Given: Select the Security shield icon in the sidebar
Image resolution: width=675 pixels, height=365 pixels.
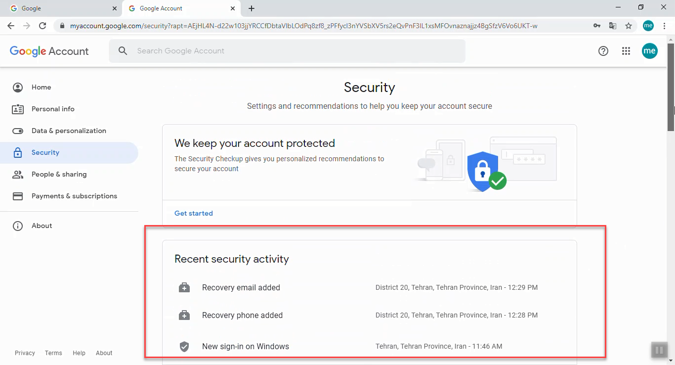Looking at the screenshot, I should (x=18, y=152).
